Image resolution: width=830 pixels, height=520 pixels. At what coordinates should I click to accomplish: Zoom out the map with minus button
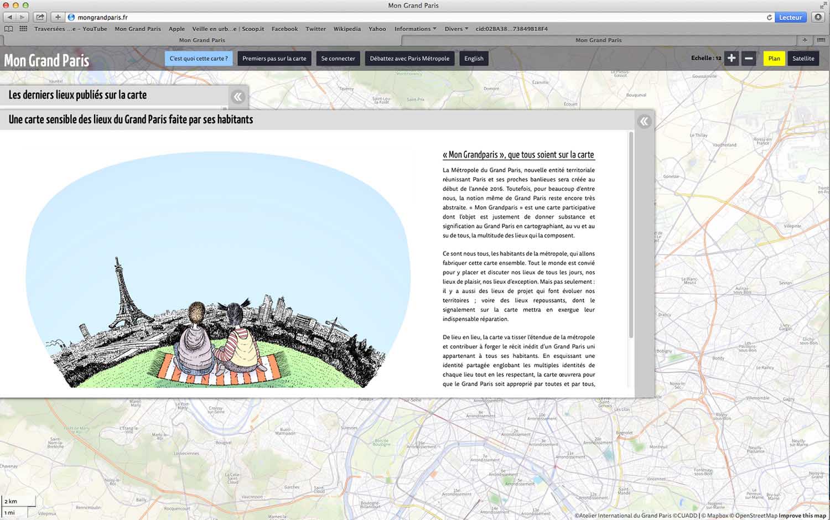pos(749,58)
